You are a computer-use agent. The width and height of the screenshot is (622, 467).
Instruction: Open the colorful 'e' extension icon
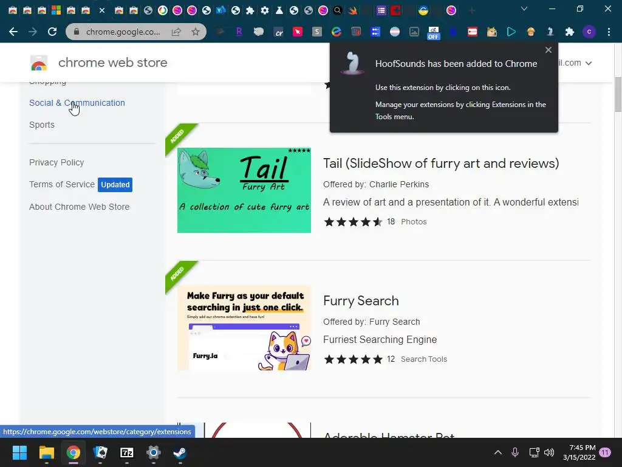click(x=337, y=32)
